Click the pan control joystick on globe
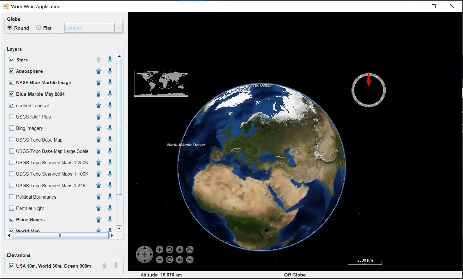This screenshot has width=463, height=279. (145, 254)
